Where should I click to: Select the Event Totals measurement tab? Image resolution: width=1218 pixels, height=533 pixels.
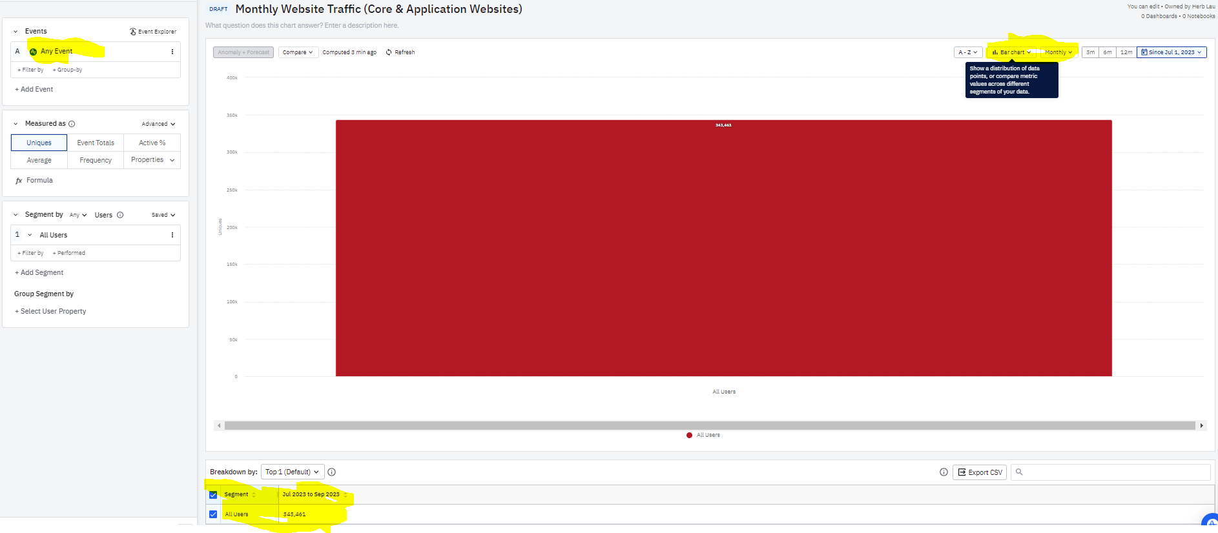[x=96, y=143]
